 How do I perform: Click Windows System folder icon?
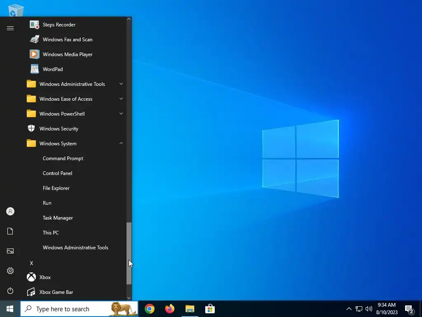point(31,143)
